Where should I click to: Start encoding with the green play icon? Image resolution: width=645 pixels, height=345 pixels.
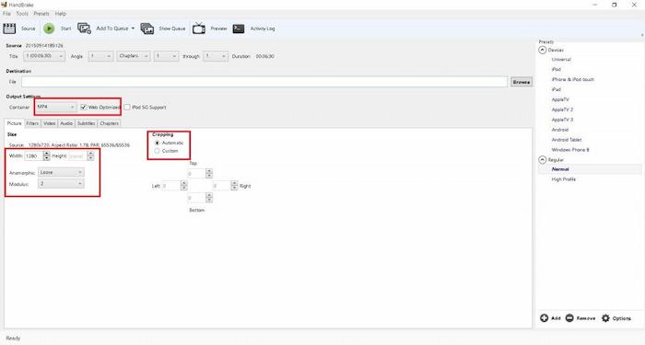49,29
